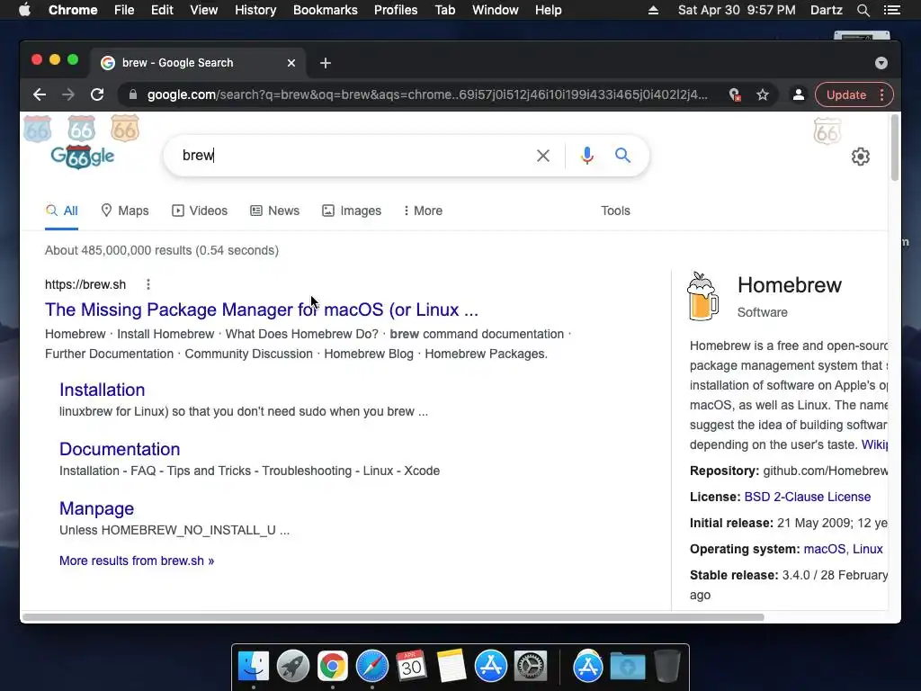Open the Apple menu
This screenshot has height=691, width=921.
tap(24, 10)
